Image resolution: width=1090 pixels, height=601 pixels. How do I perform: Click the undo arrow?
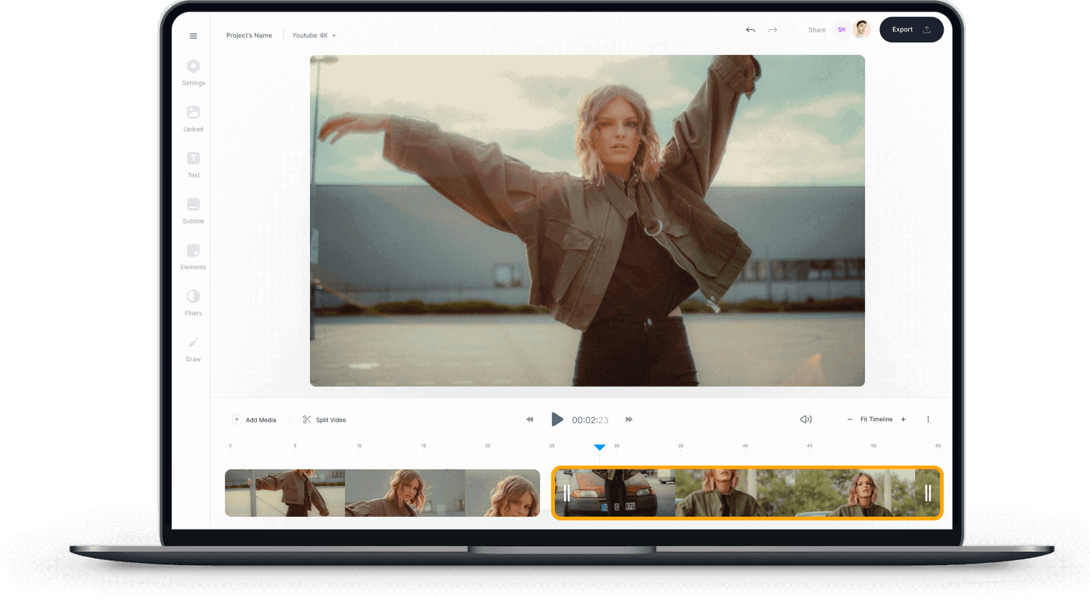tap(751, 30)
